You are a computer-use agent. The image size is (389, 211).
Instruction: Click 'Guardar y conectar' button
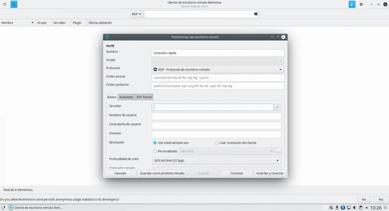[270, 173]
